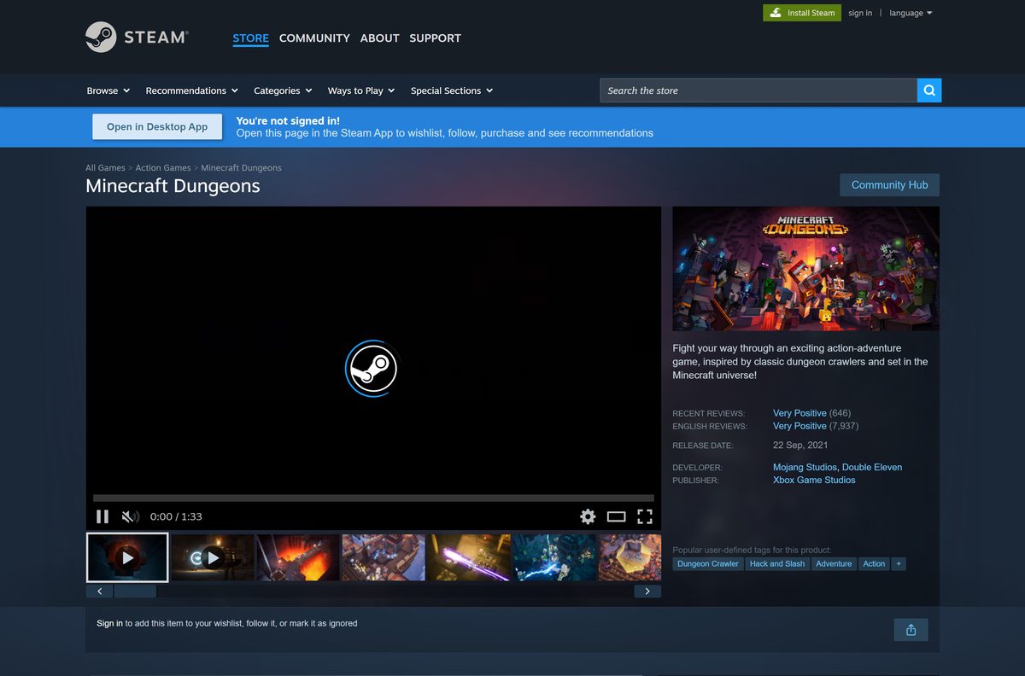
Task: Open the Community Hub
Action: (889, 184)
